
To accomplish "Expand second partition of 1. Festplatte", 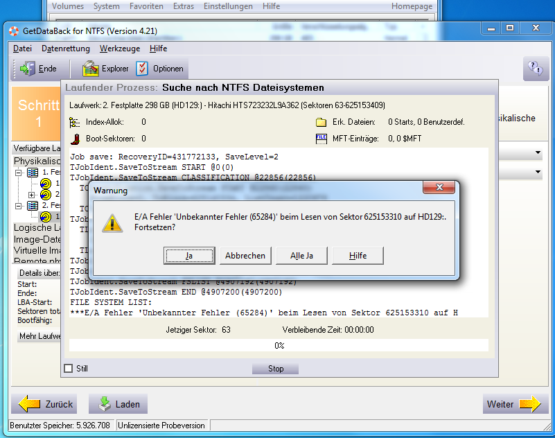I will (x=31, y=195).
